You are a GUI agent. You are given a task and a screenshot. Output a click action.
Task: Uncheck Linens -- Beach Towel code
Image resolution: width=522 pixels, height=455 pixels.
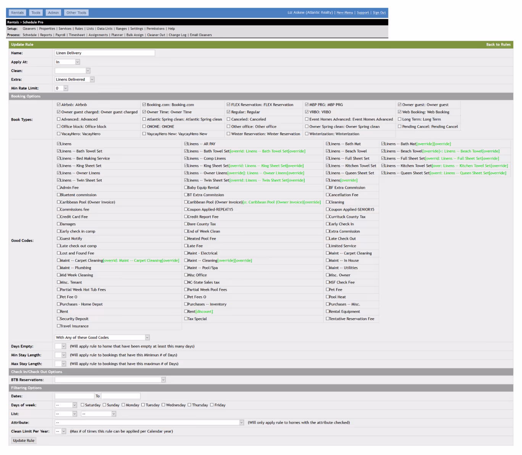point(328,151)
